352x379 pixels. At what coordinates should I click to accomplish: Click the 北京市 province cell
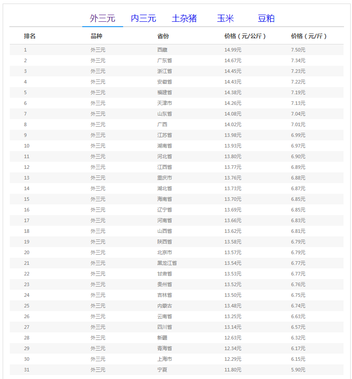click(x=164, y=252)
